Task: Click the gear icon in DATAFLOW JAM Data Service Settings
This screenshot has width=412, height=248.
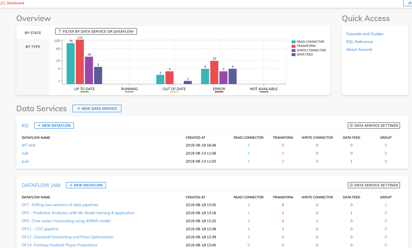Action: pyautogui.click(x=351, y=185)
